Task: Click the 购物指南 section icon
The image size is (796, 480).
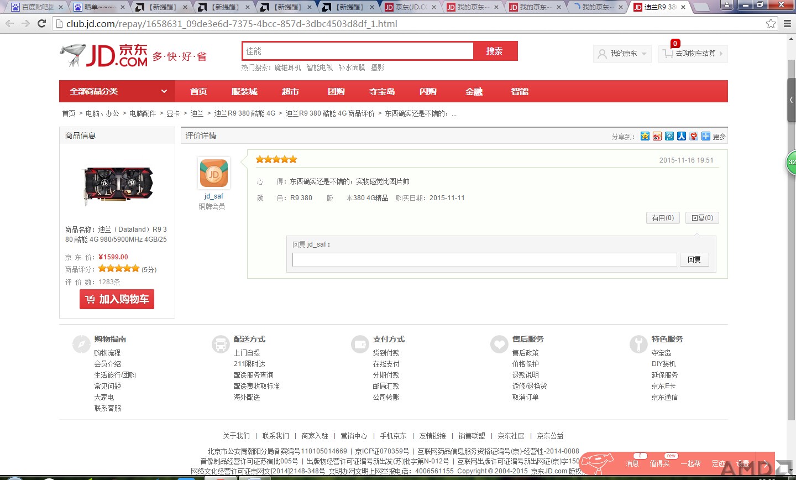Action: point(81,344)
